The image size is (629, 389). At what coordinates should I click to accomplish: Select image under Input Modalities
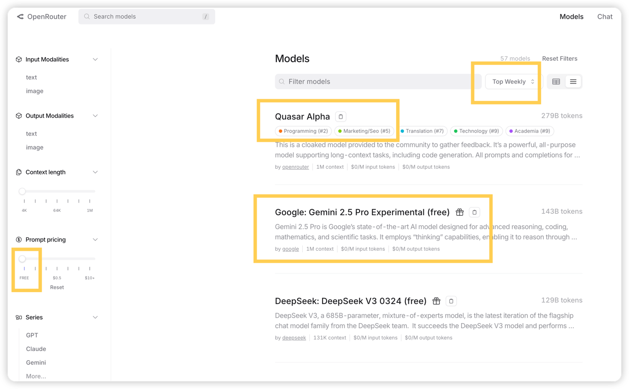(x=34, y=91)
